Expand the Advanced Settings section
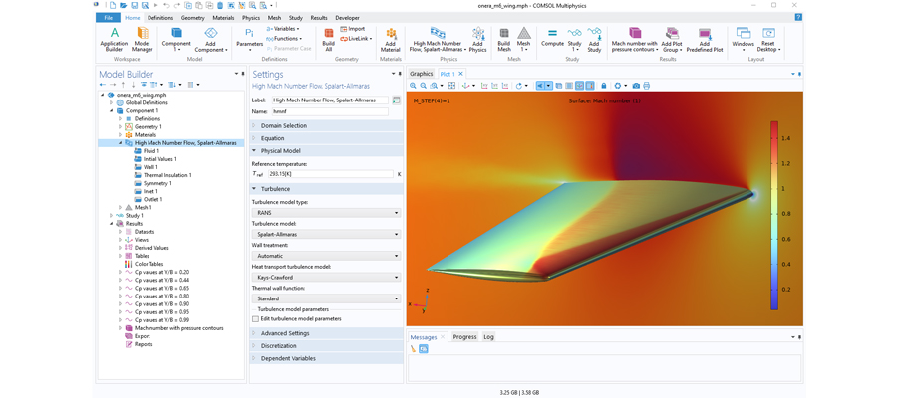This screenshot has height=398, width=897. point(285,333)
